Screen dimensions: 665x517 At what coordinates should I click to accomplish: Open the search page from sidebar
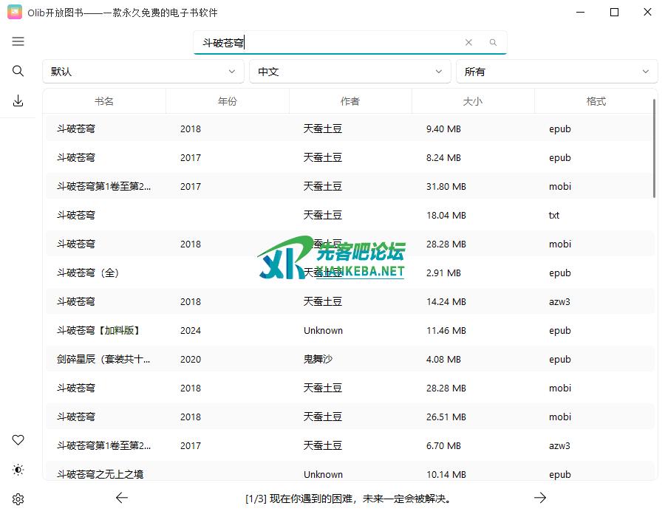[18, 71]
